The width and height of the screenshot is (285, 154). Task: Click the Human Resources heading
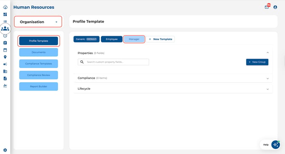click(x=34, y=7)
